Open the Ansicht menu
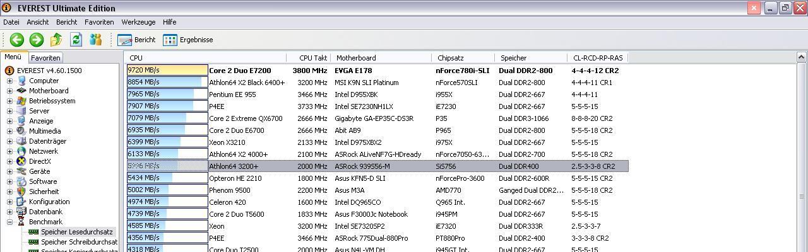 (x=37, y=22)
